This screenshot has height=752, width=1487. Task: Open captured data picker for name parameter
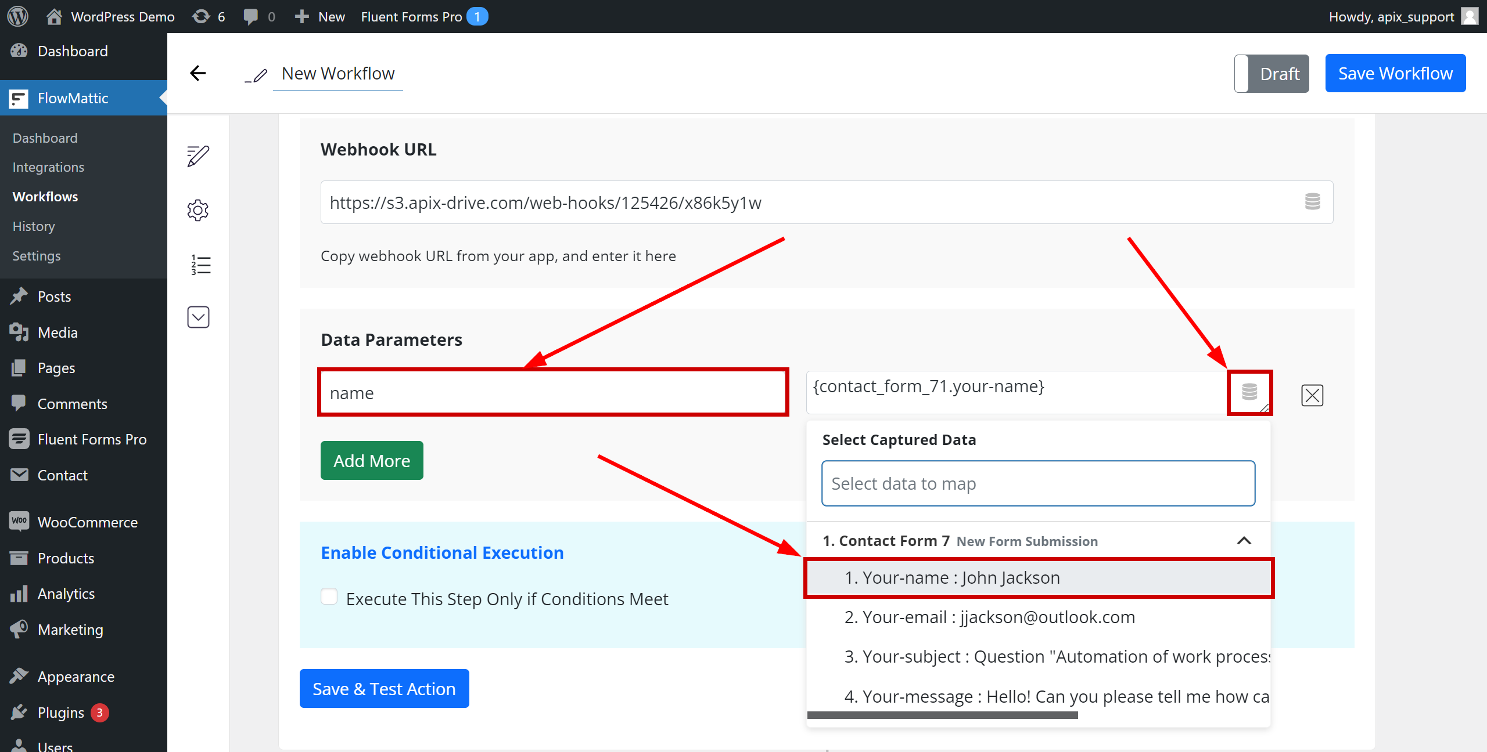click(x=1249, y=392)
